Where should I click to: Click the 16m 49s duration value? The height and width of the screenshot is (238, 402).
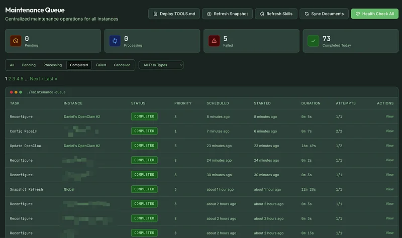[x=309, y=146]
